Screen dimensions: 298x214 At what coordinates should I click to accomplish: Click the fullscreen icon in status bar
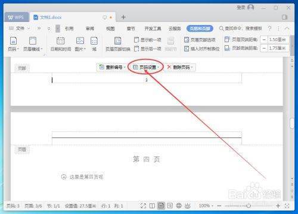143,206
